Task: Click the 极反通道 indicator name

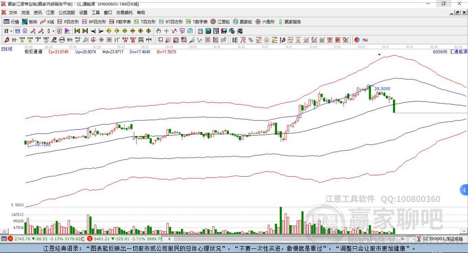Action: [x=33, y=52]
